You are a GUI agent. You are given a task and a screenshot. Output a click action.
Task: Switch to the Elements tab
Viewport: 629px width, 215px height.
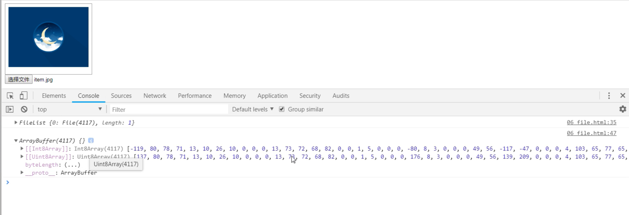pyautogui.click(x=54, y=96)
